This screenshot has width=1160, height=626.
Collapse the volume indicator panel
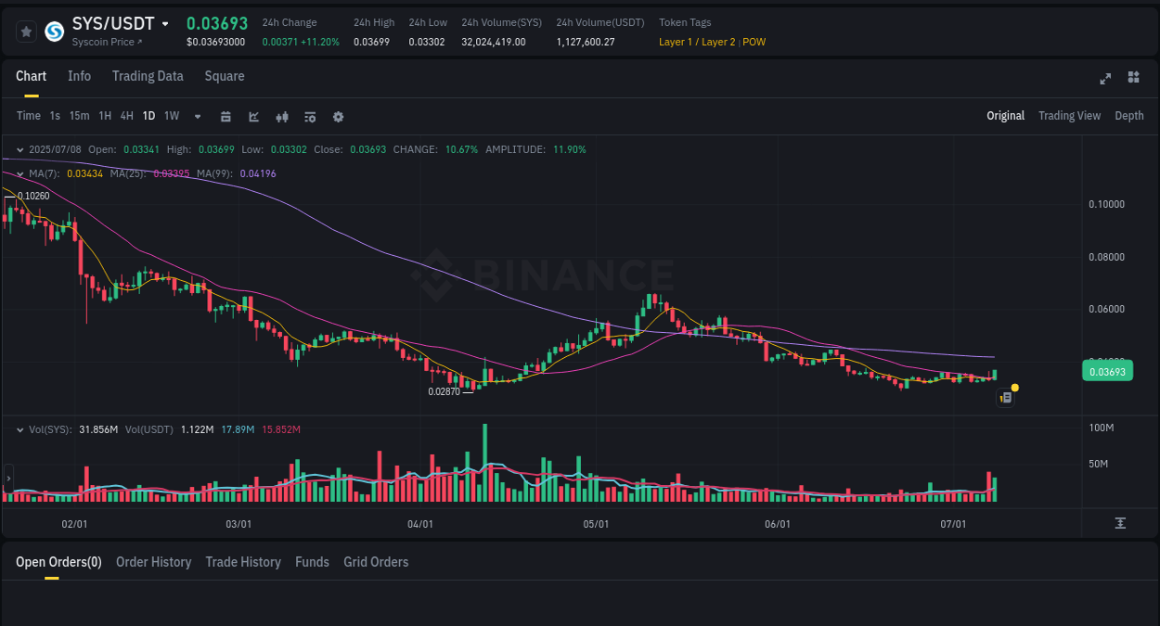pyautogui.click(x=19, y=428)
